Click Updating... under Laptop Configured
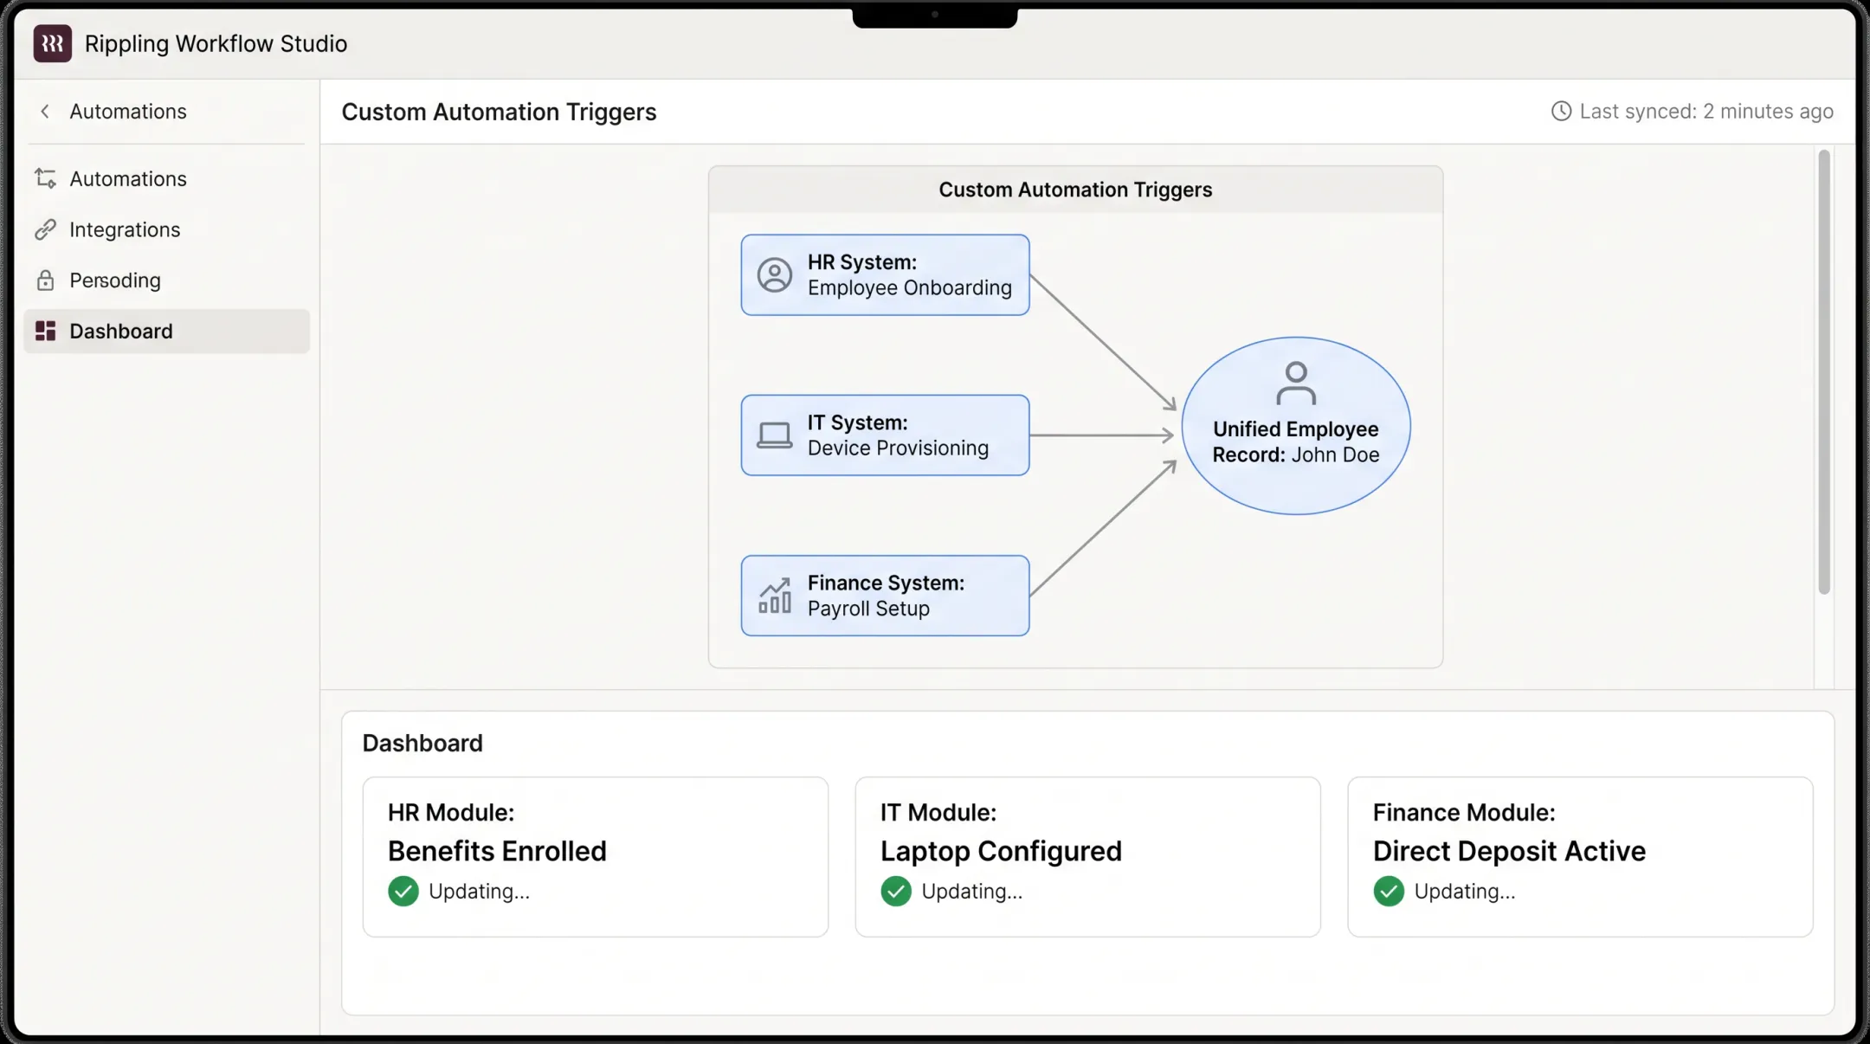1870x1044 pixels. (971, 891)
